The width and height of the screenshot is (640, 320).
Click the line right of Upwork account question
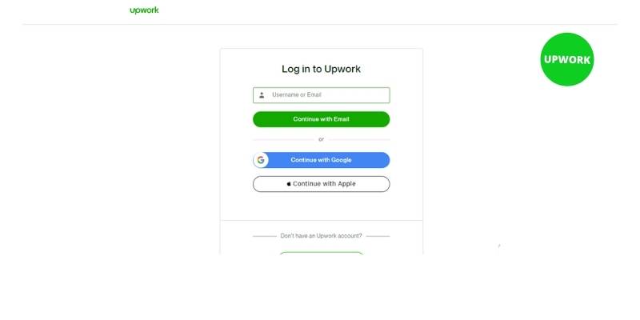point(378,236)
